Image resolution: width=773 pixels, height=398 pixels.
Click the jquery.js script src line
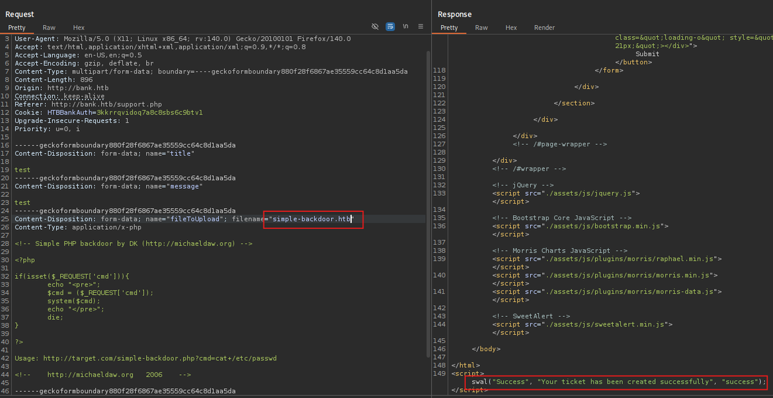point(566,193)
